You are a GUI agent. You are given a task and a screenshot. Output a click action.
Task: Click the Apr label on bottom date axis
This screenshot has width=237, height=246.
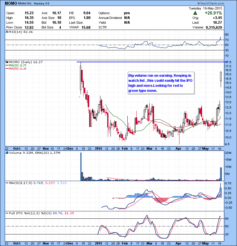(x=178, y=243)
